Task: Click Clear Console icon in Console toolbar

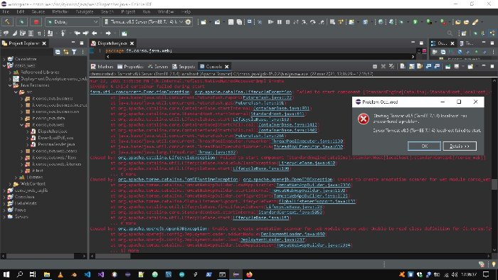Action: (x=403, y=66)
